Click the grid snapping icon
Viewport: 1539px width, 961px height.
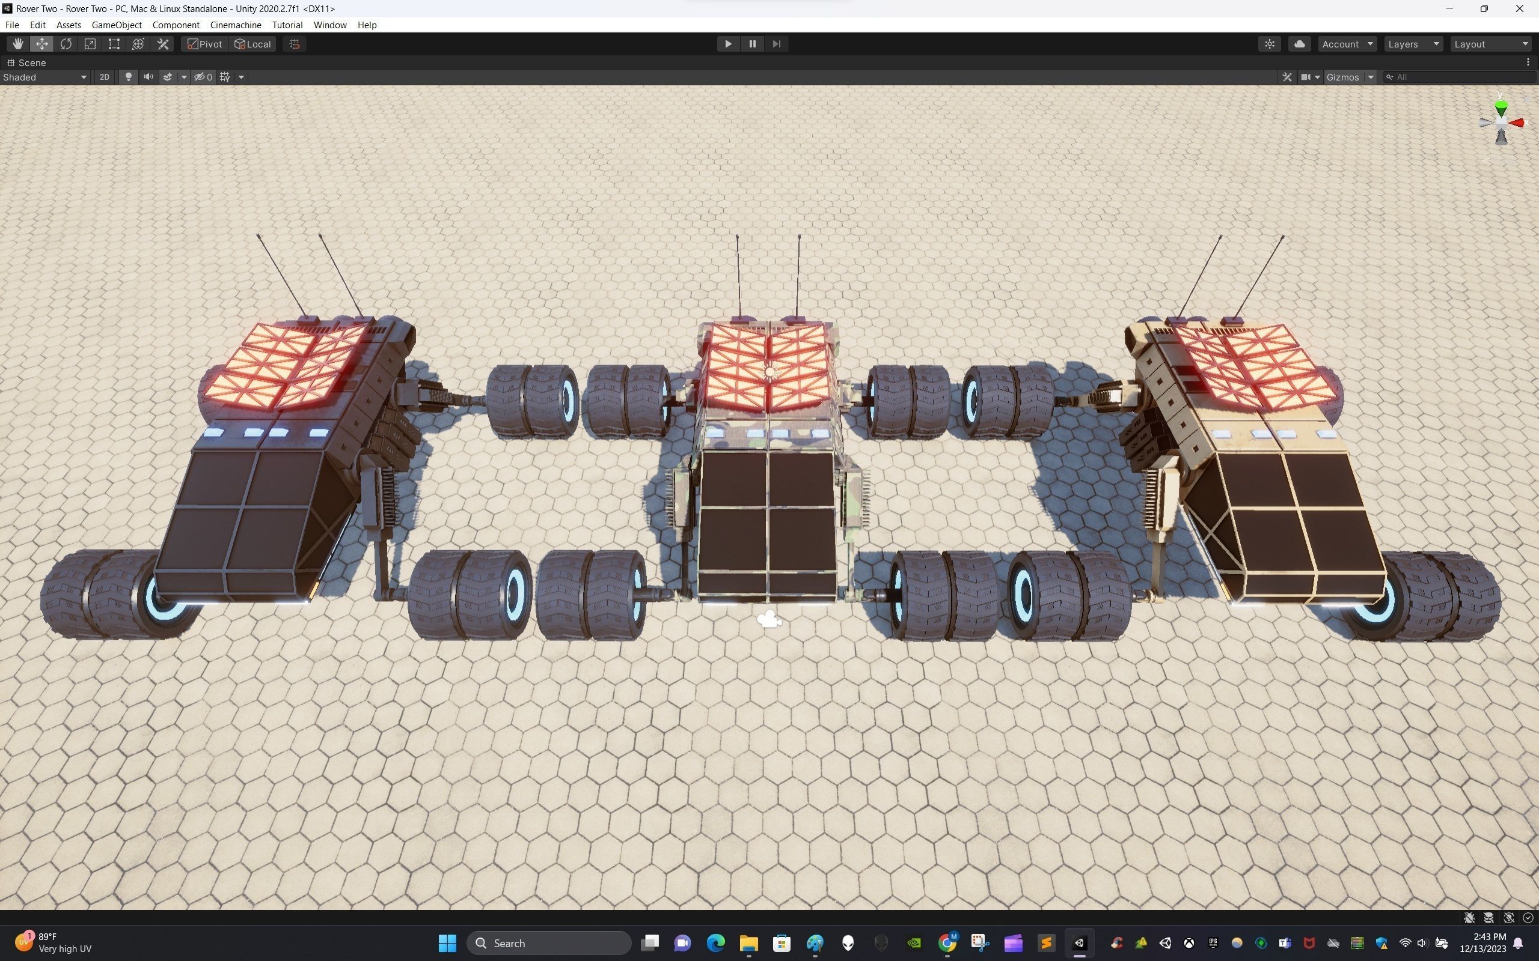click(295, 44)
